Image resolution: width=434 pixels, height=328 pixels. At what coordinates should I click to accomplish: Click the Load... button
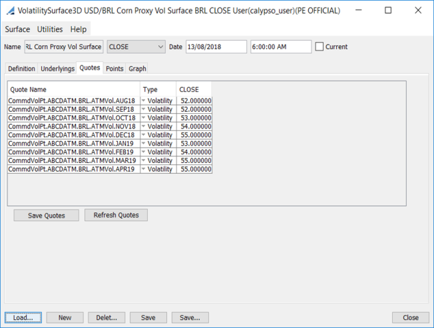click(23, 317)
